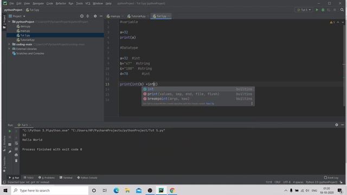Open the Problems tool window tab
The image size is (347, 195).
click(x=47, y=178)
